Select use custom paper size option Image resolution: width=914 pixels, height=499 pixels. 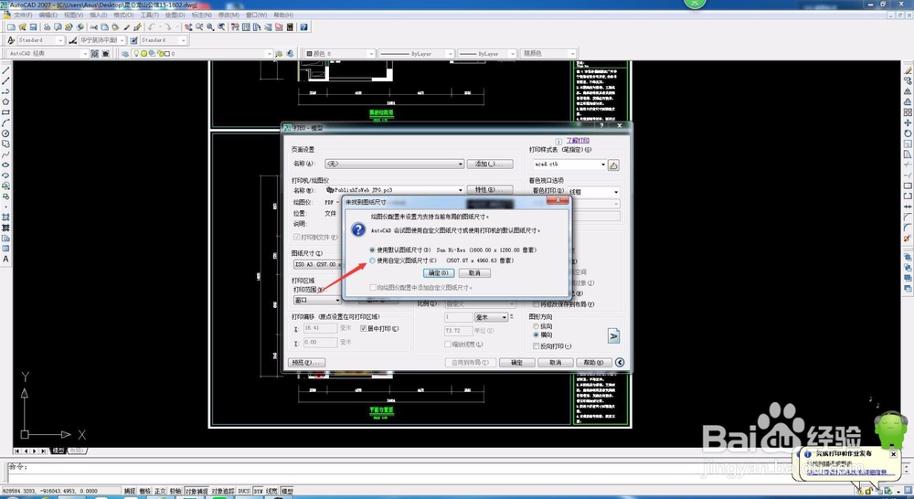tap(373, 260)
